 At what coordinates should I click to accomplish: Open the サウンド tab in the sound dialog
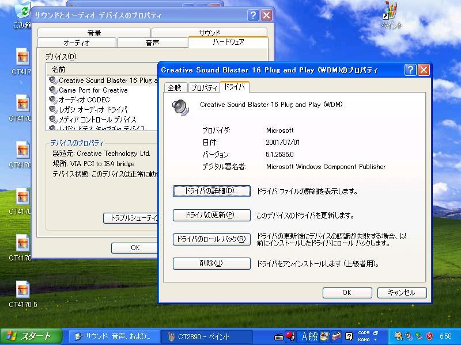pos(210,33)
